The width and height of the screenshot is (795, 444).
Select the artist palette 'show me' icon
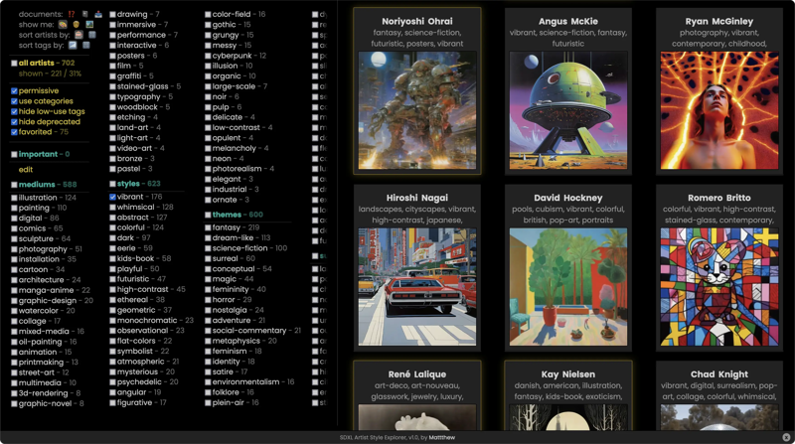[x=63, y=24]
